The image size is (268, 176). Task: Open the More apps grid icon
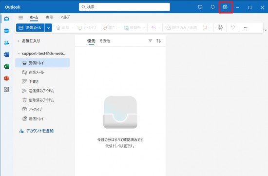point(6,89)
